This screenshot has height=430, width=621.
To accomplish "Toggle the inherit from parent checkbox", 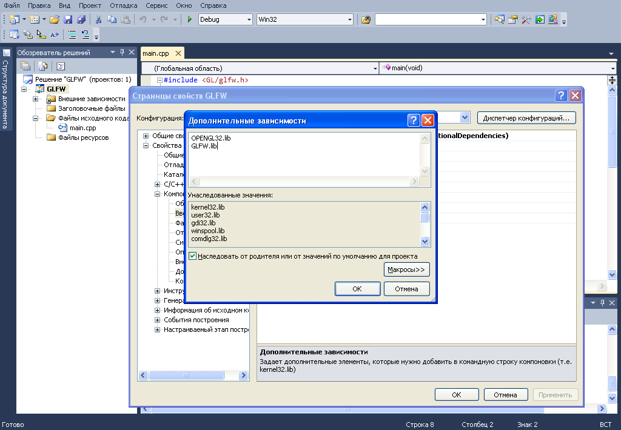I will [x=192, y=256].
